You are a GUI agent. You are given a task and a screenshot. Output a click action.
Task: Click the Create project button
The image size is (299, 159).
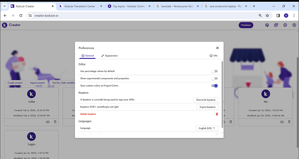15,83
